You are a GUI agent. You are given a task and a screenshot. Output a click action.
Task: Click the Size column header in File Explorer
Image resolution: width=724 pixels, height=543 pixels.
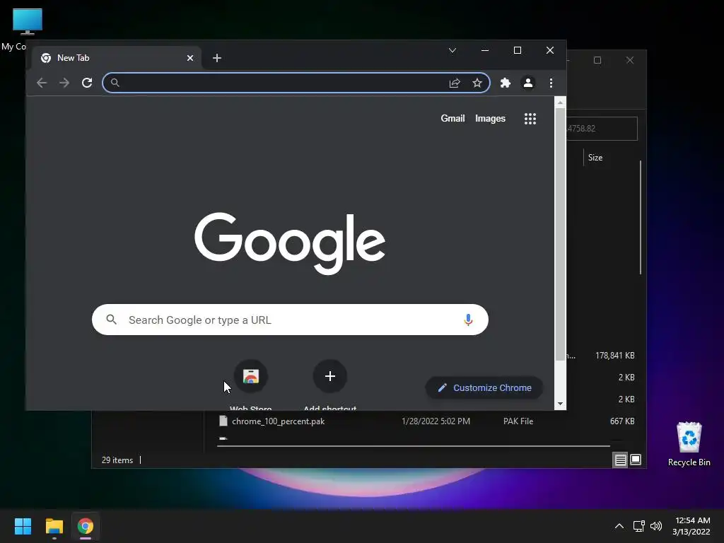595,158
